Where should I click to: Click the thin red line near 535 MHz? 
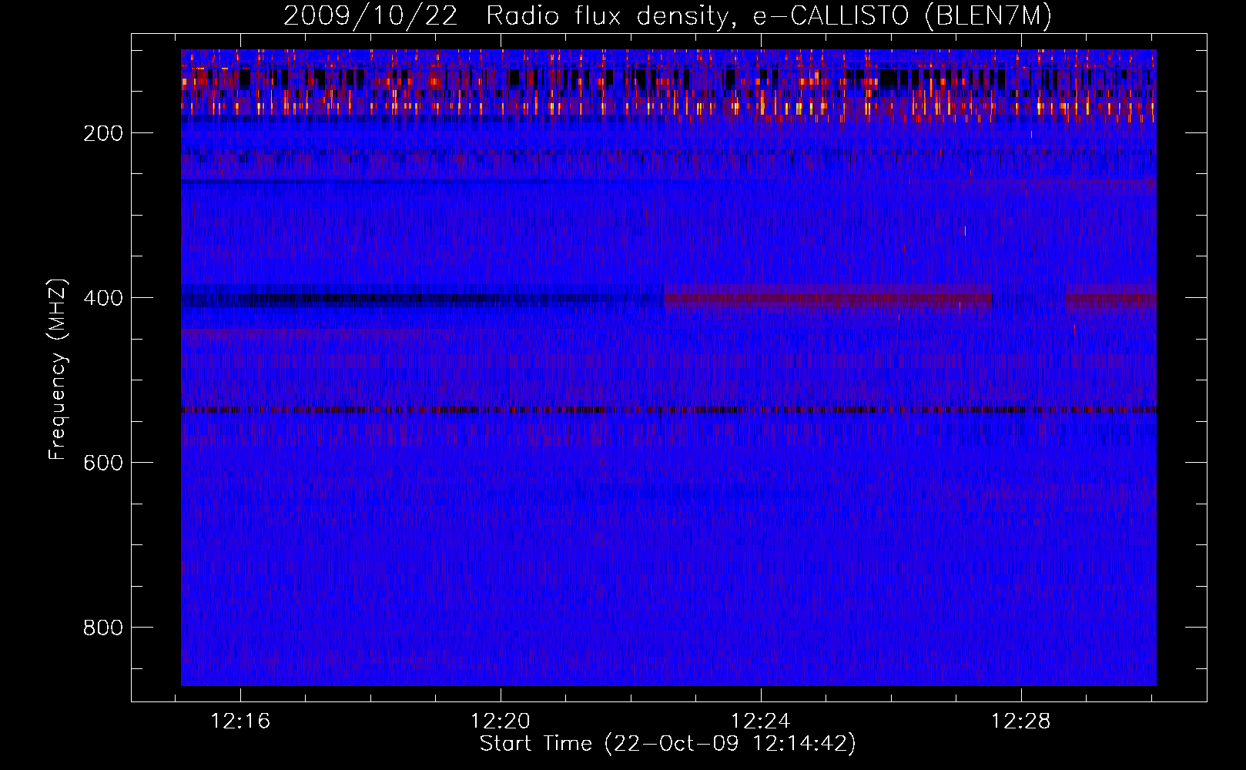pyautogui.click(x=668, y=410)
